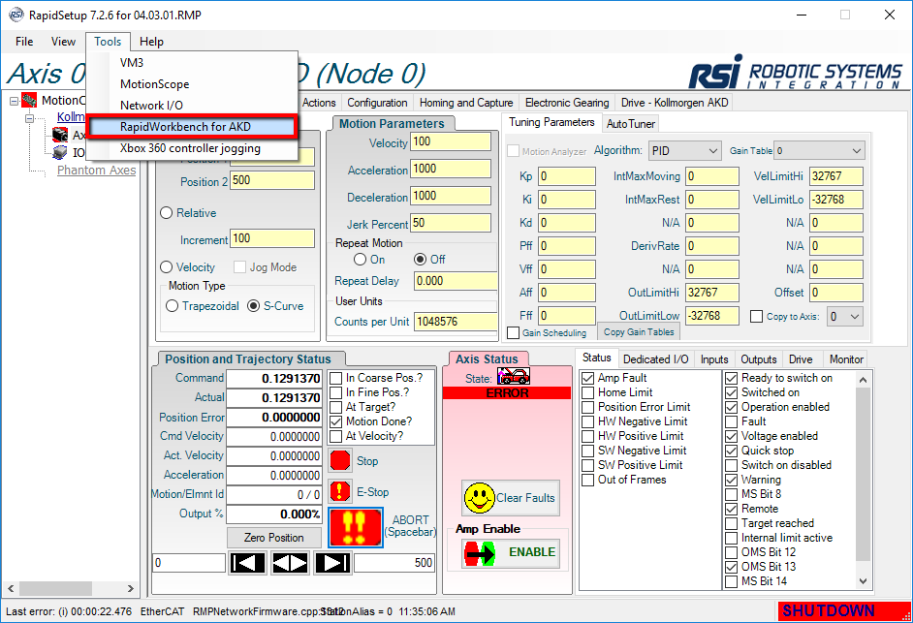Toggle the Home Limit checkbox
Screen dimensions: 913x623
(588, 392)
